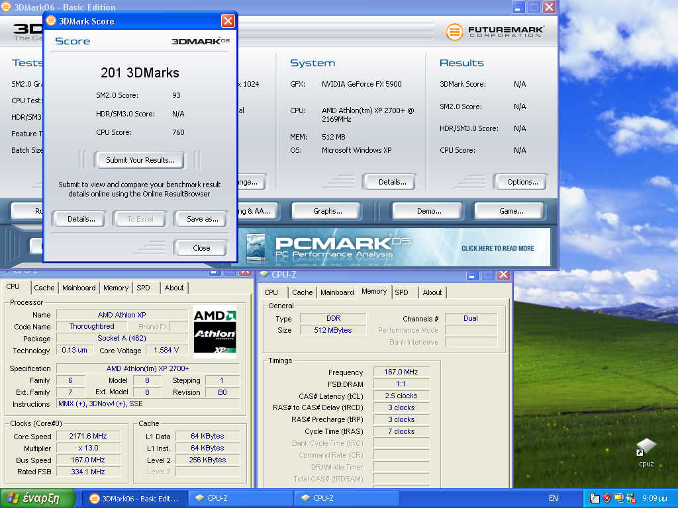Select Mainboard tab in right CPU-Z window

coord(337,292)
